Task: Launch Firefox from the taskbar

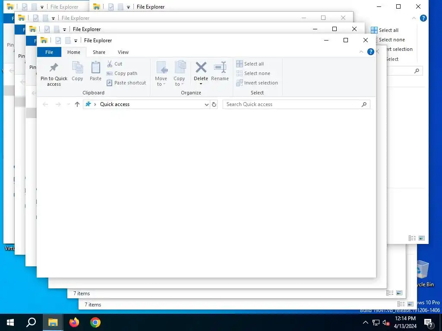Action: click(x=74, y=322)
